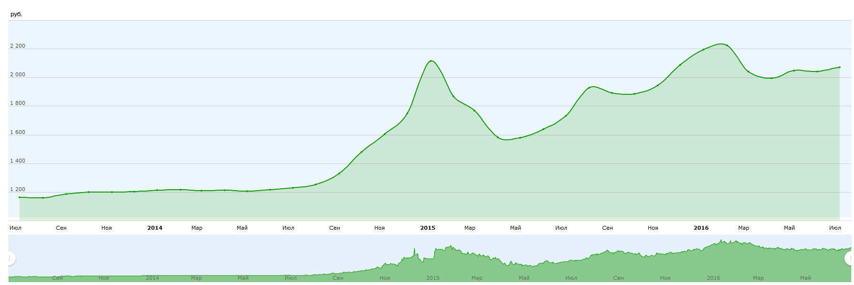Click the first data point at chart's left end
Screen dimensions: 854x285
coord(20,197)
